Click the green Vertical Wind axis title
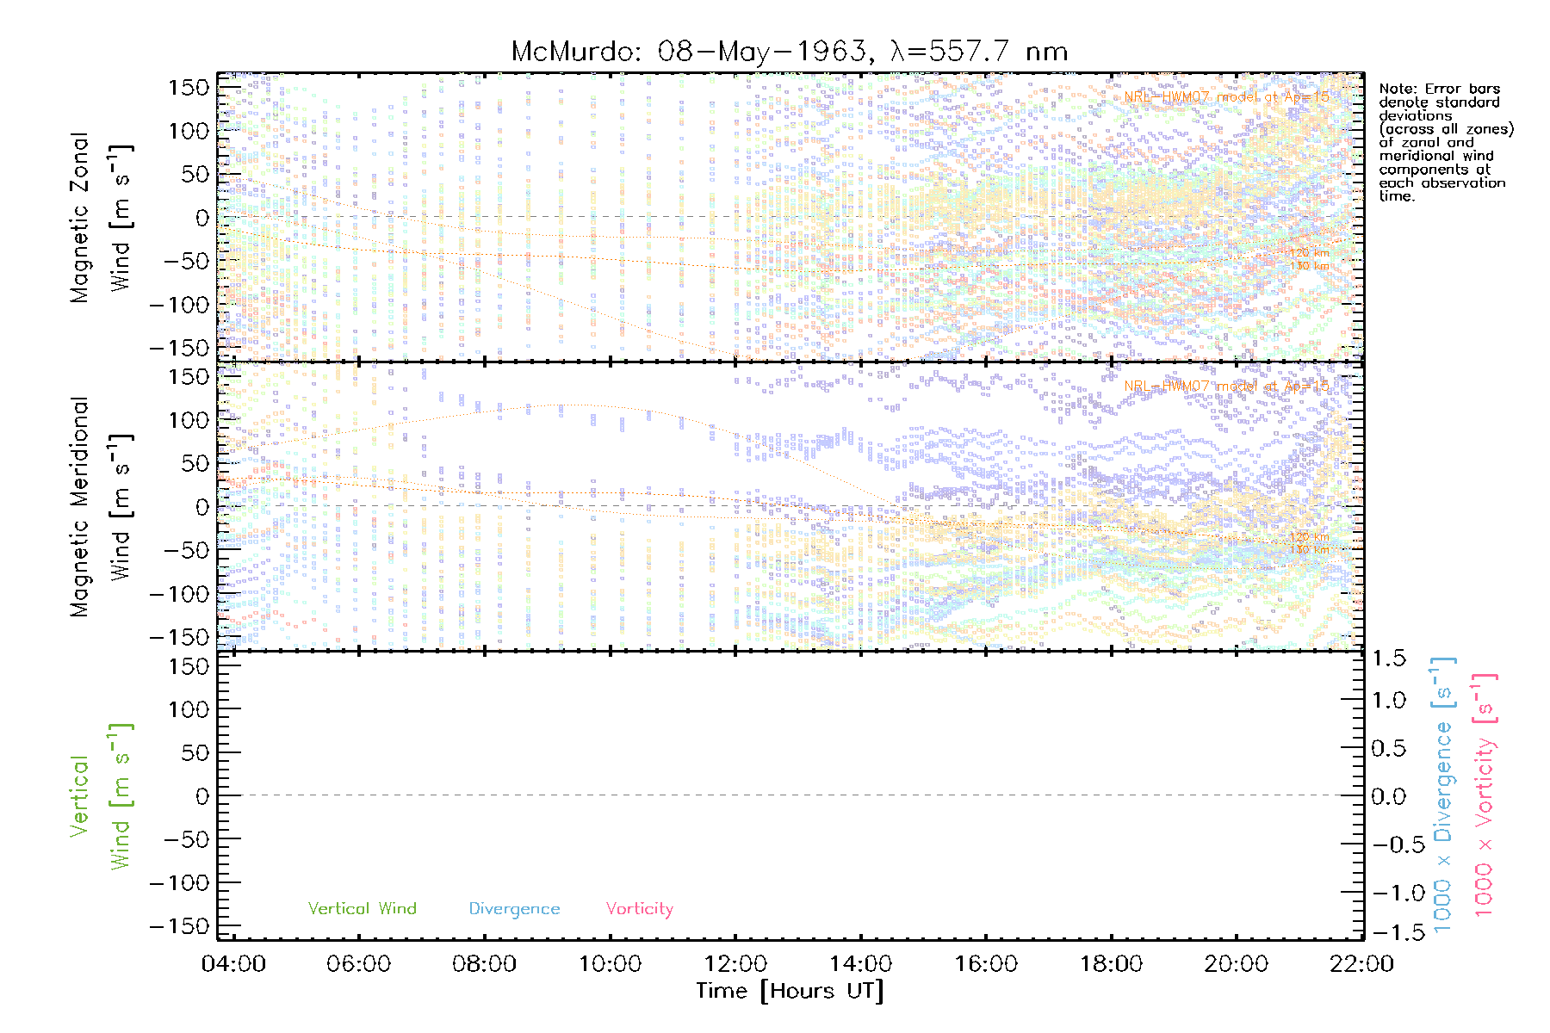 (100, 795)
